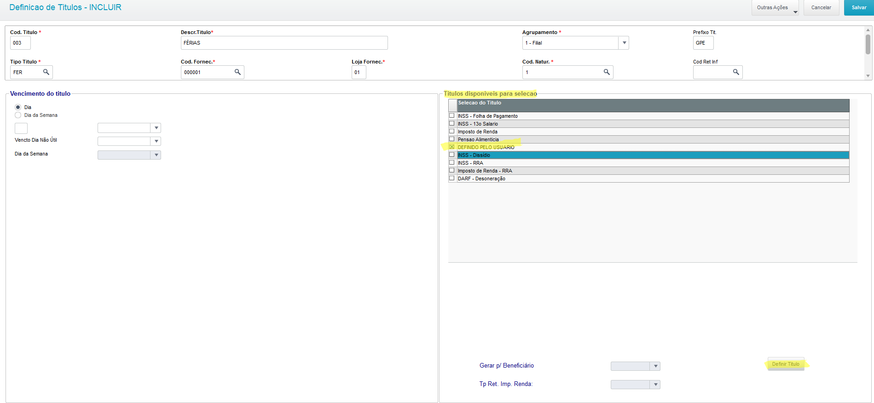Image resolution: width=874 pixels, height=403 pixels.
Task: Click the Cod. Titulo input field
Action: (20, 43)
